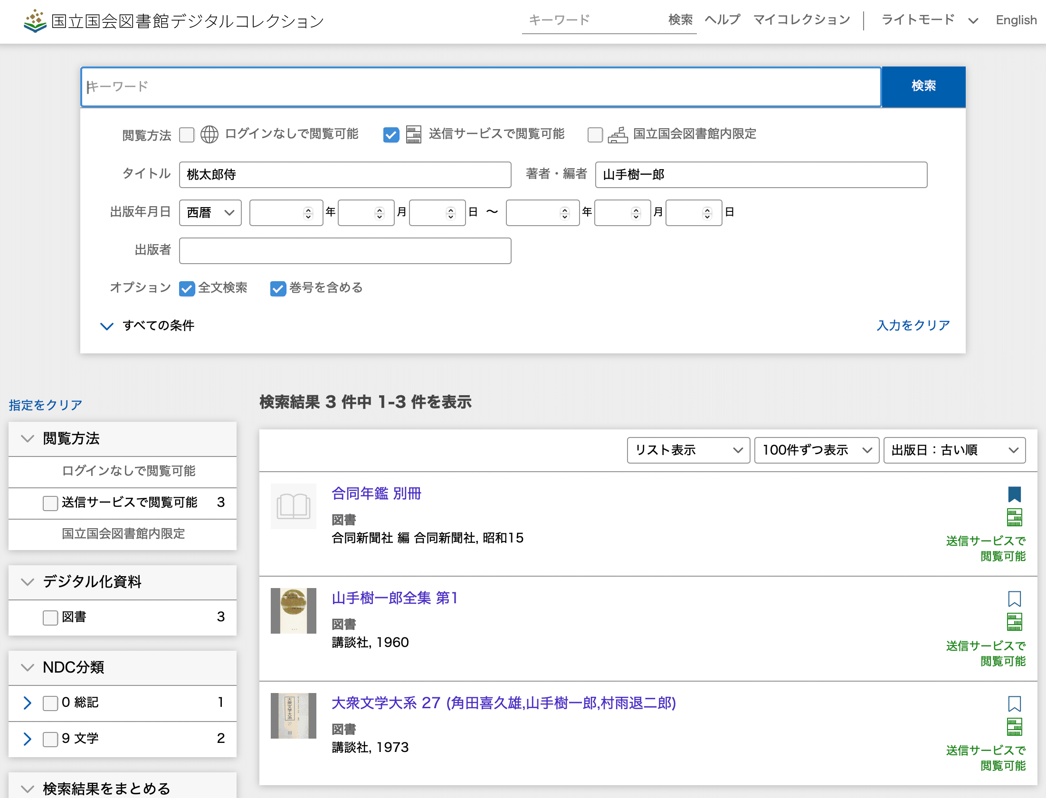Click the end day stepper field
This screenshot has height=798, width=1046.
point(694,213)
